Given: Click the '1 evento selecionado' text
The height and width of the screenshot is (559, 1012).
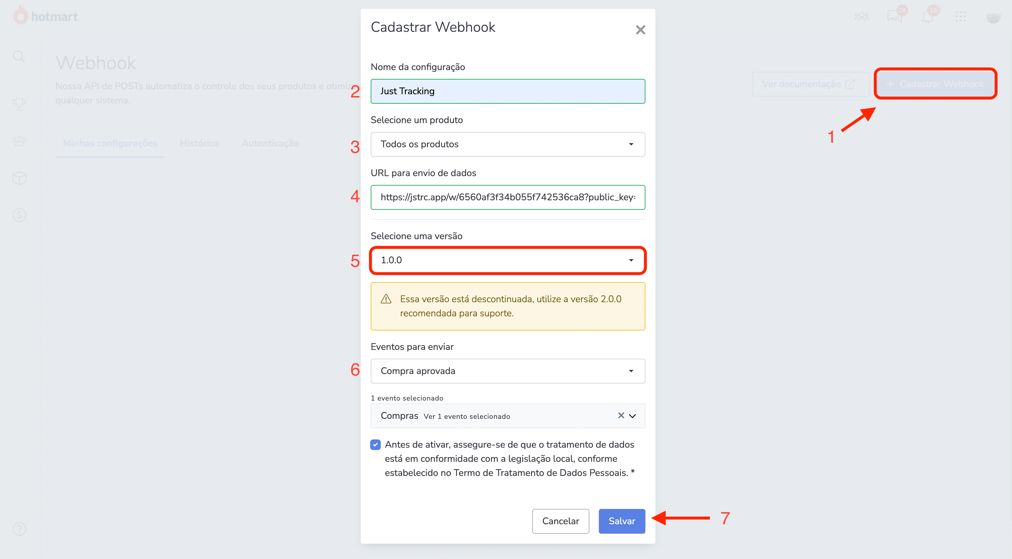Looking at the screenshot, I should [x=407, y=398].
